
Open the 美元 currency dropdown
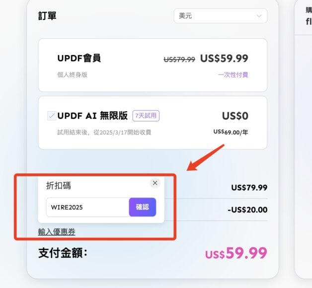[221, 16]
